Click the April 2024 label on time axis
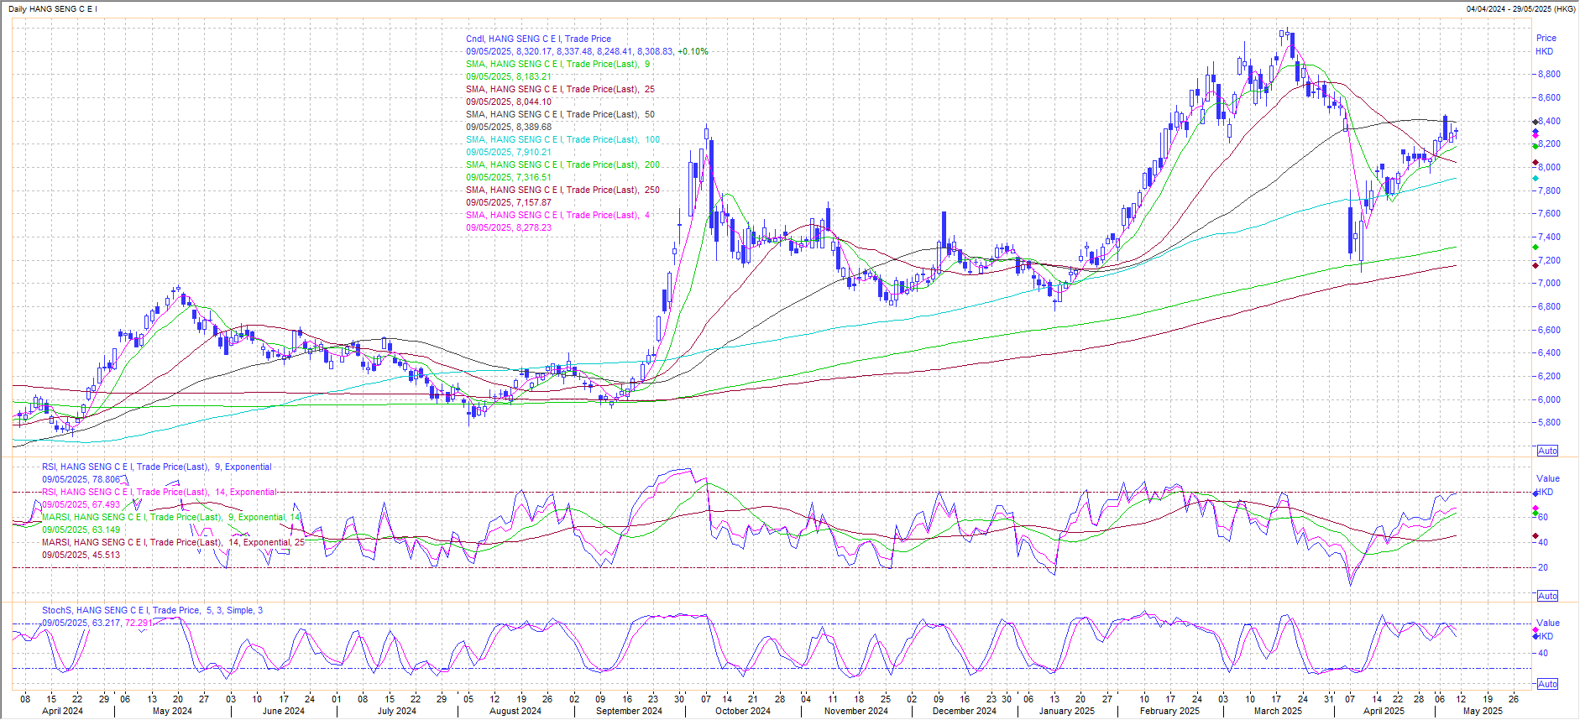The image size is (1580, 720). click(62, 711)
